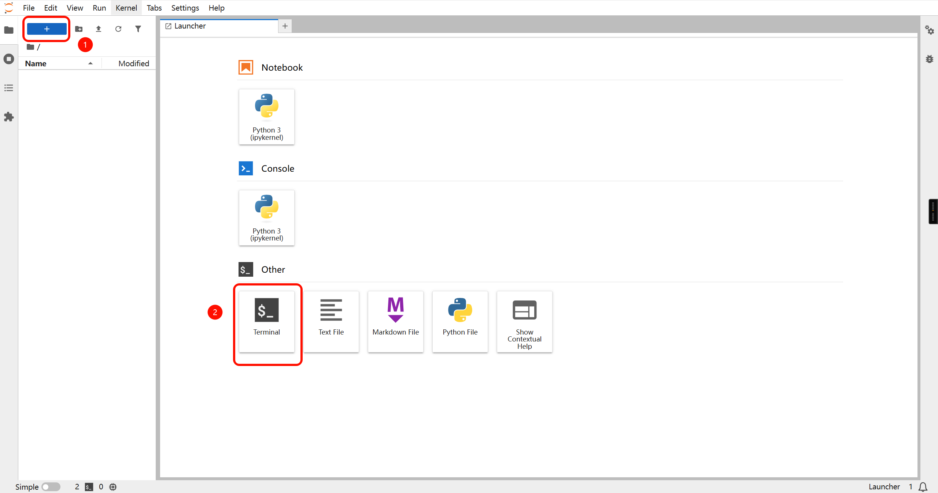Open the Kernel menu

click(x=126, y=8)
